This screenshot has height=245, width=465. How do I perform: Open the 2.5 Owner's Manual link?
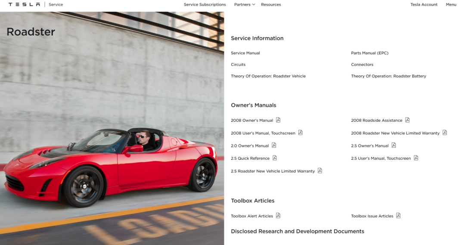(x=369, y=146)
